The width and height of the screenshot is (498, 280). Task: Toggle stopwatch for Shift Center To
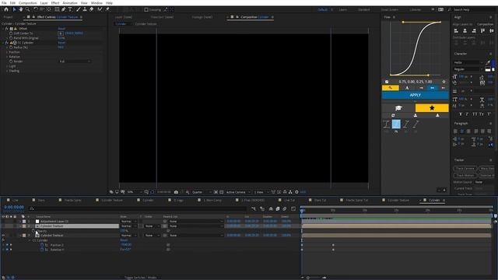(11, 33)
